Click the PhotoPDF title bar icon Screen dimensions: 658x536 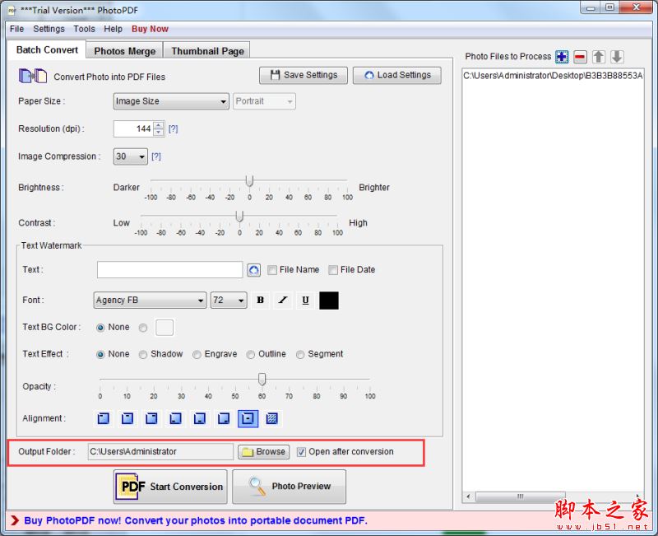click(12, 11)
